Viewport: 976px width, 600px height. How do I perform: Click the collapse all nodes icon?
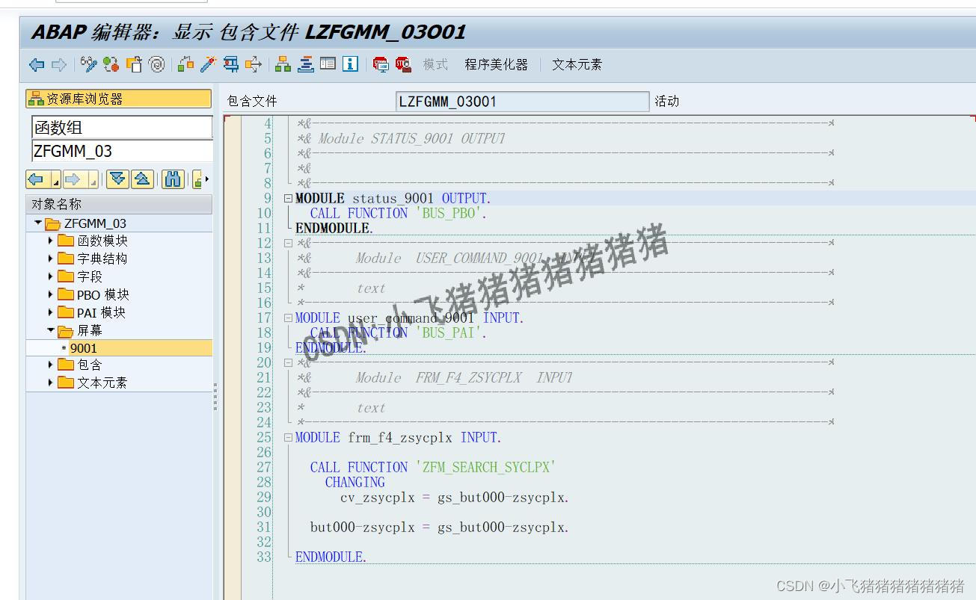coord(142,179)
